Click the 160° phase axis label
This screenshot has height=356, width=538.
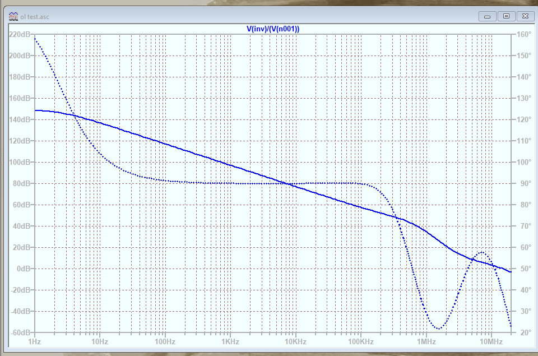click(x=524, y=34)
